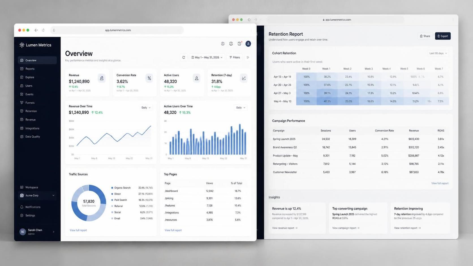473x266 pixels.
Task: Open the notifications bell with red dot
Action: pos(239,44)
